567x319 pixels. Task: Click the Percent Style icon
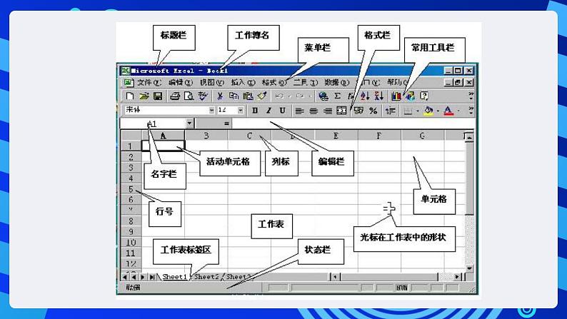click(x=373, y=111)
